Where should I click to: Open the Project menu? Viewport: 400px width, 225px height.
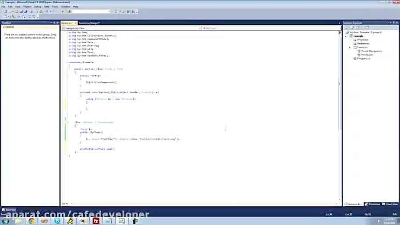[27, 7]
